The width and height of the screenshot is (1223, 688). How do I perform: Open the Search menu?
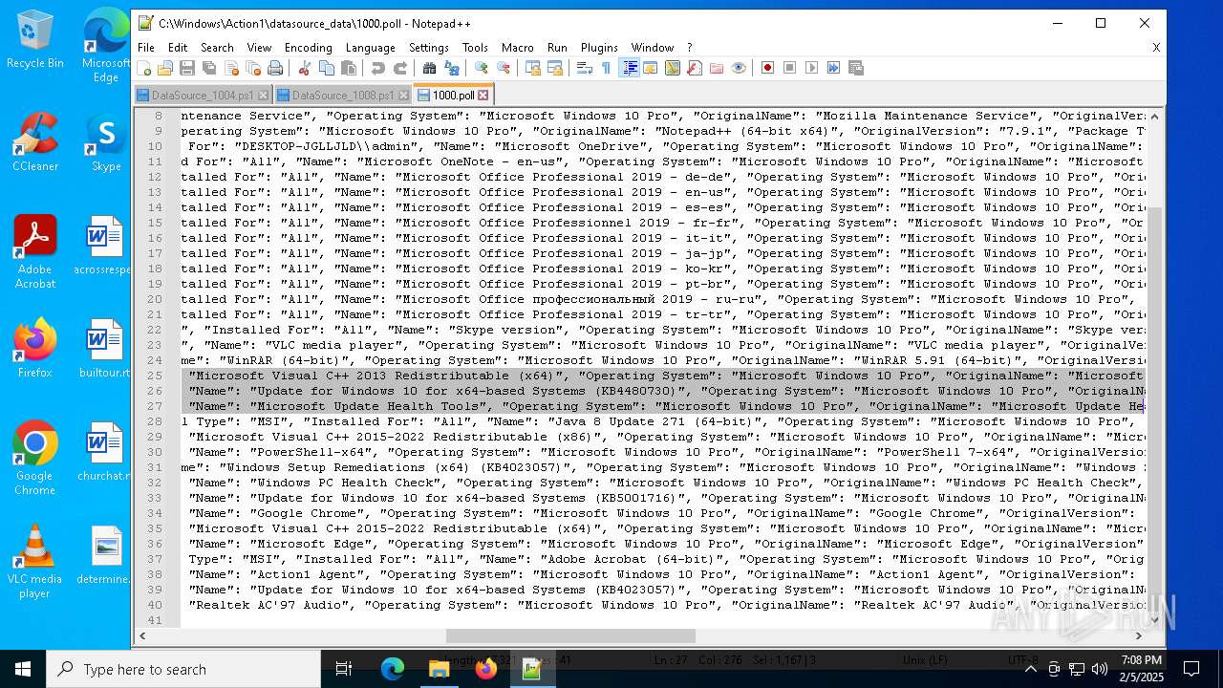(217, 47)
